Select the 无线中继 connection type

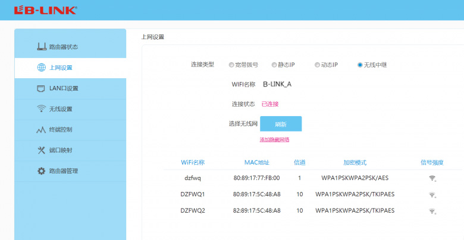[360, 65]
